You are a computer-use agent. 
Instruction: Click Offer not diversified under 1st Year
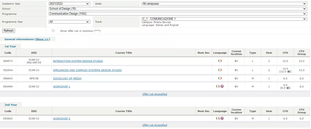tap(155, 94)
